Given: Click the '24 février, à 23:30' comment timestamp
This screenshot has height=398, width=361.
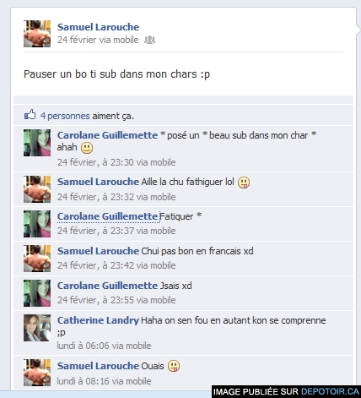Looking at the screenshot, I should 116,162.
